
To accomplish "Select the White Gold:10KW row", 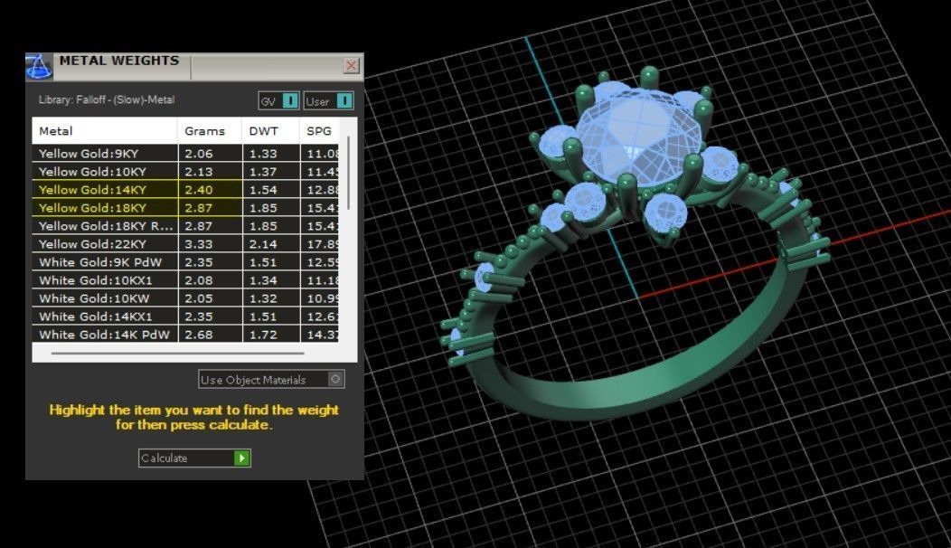I will [x=185, y=298].
